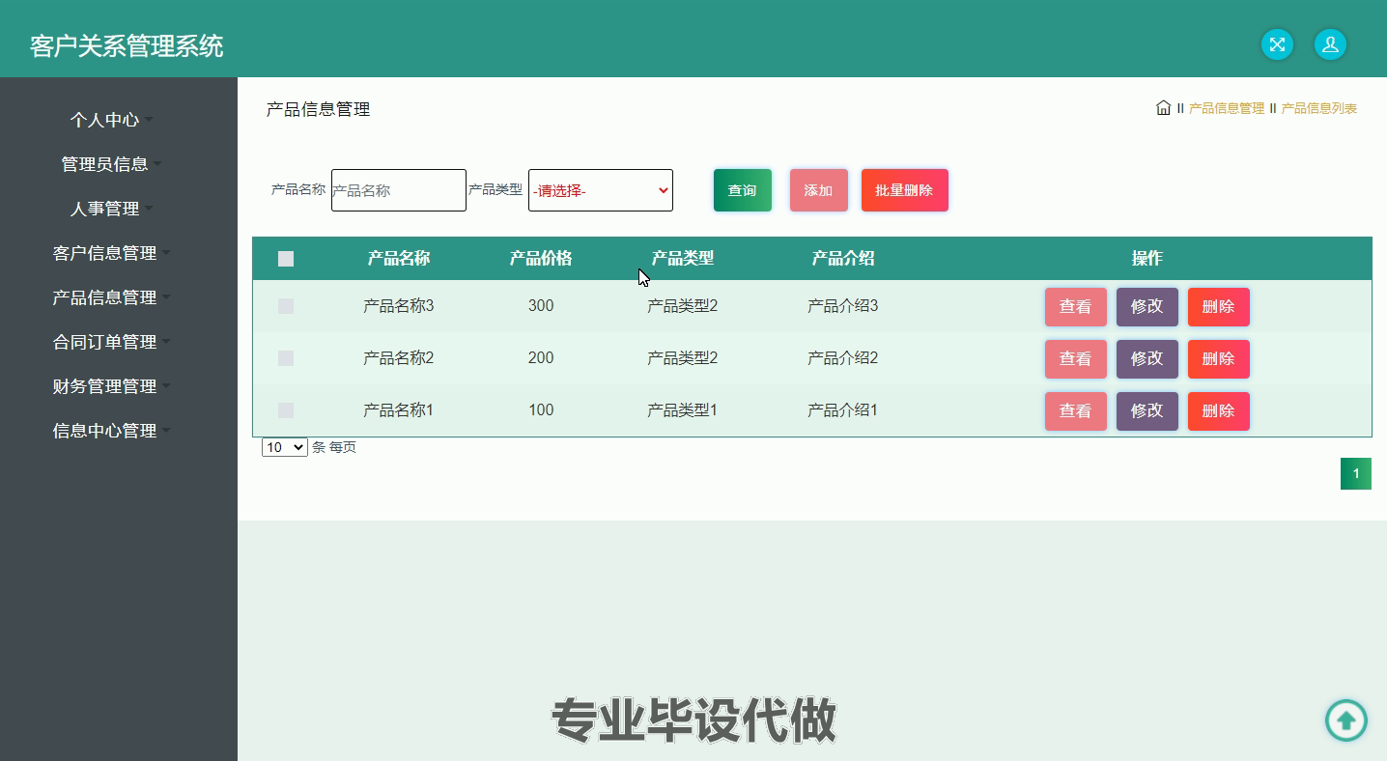Click the 产品介绍2 cell
This screenshot has height=761, width=1387.
pos(843,358)
